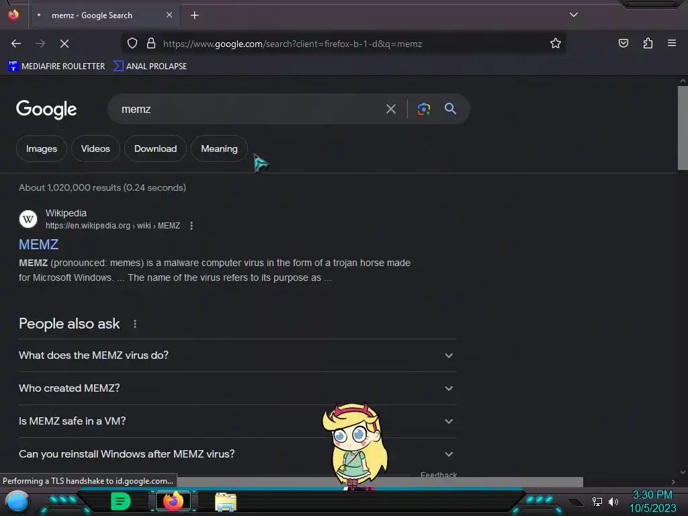Expand 'Is MEMZ safe in a VM?'
688x516 pixels.
(x=237, y=421)
